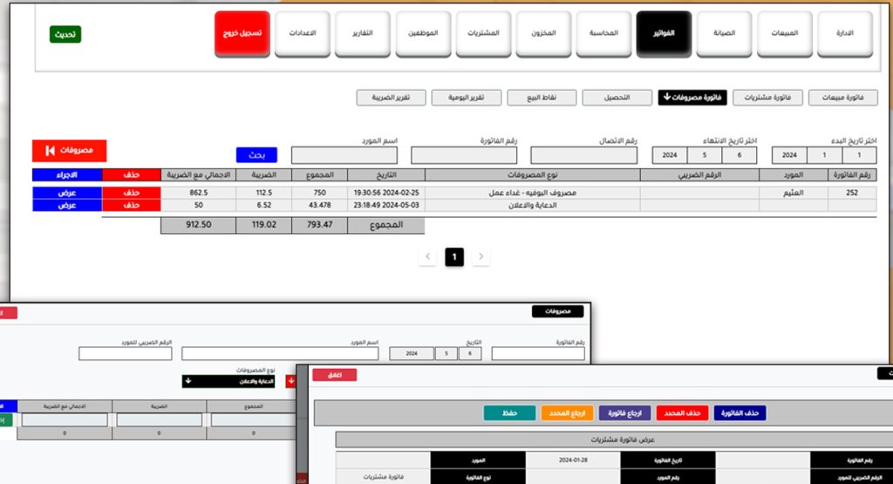Click the right-pointing pagination chevron
Image resolution: width=893 pixels, height=484 pixels.
click(481, 256)
